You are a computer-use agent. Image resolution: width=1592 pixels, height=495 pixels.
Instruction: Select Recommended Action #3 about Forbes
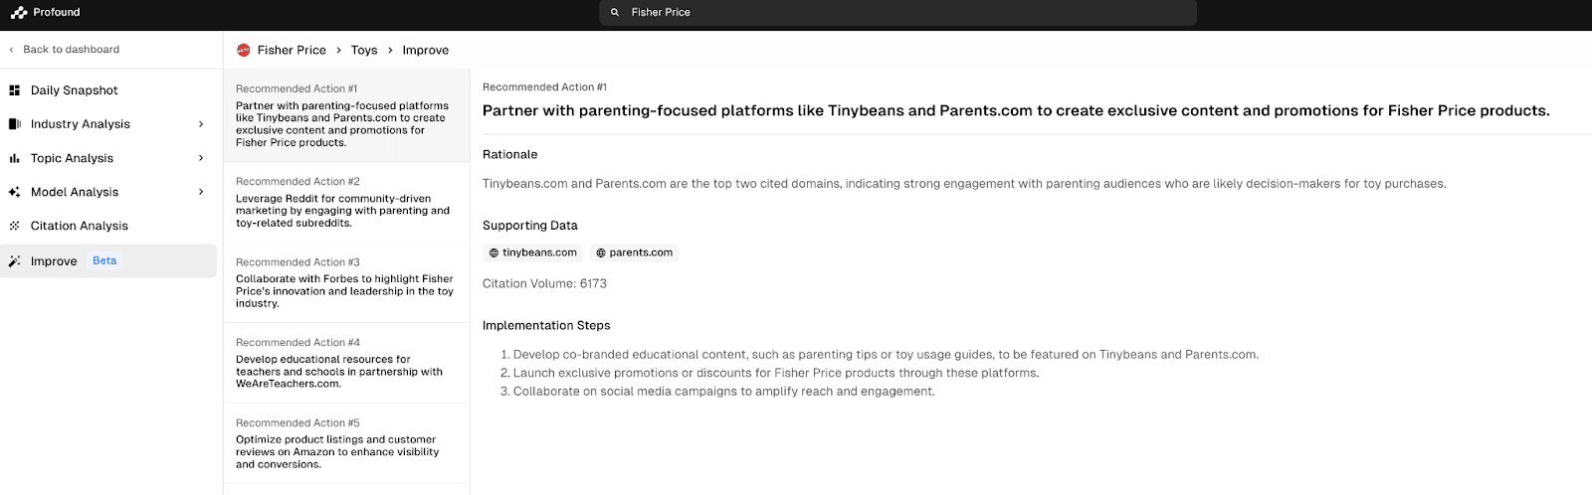[346, 283]
